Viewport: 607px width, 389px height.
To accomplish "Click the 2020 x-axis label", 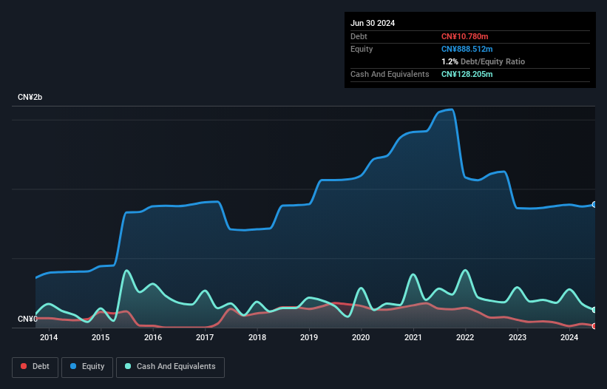I will [x=361, y=337].
